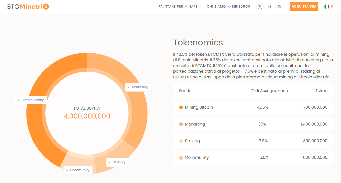Click the Community table row label
This screenshot has height=183, width=341.
coord(197,158)
